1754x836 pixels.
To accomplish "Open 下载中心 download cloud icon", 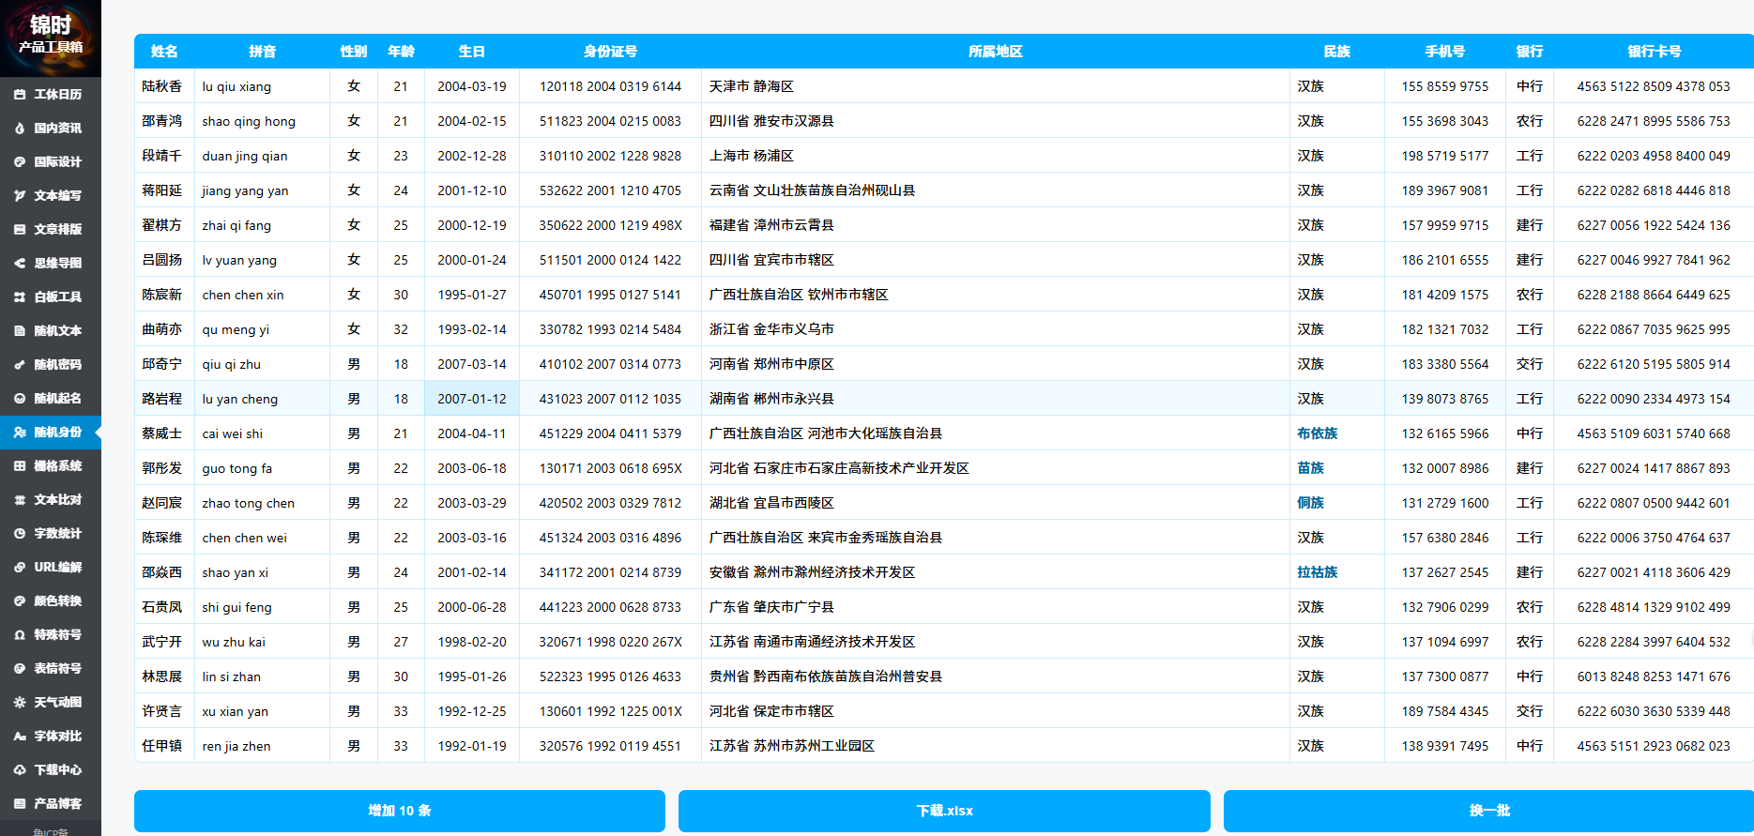I will click(x=20, y=770).
